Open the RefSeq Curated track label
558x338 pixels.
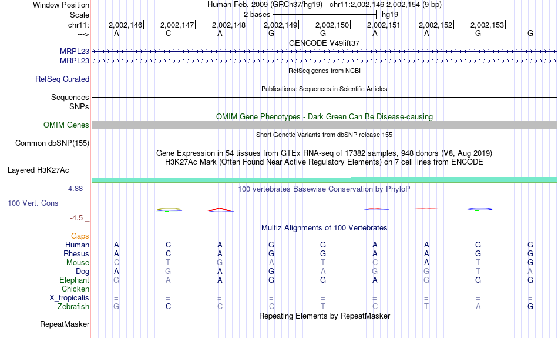pyautogui.click(x=62, y=79)
